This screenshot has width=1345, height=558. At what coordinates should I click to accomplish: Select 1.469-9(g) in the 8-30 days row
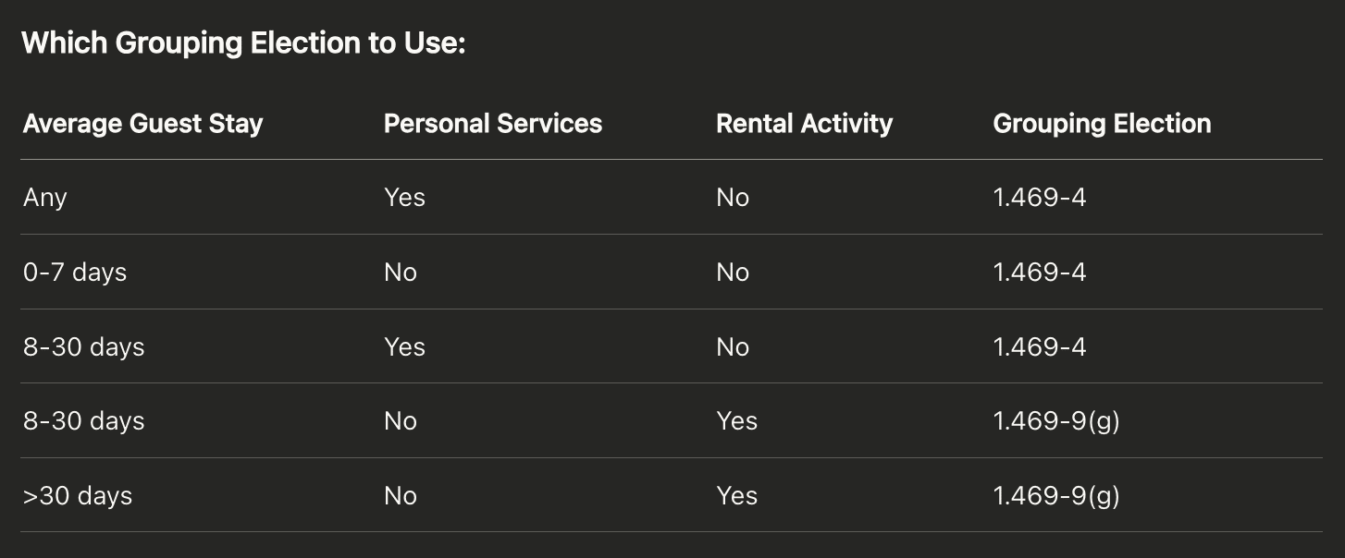tap(1055, 421)
